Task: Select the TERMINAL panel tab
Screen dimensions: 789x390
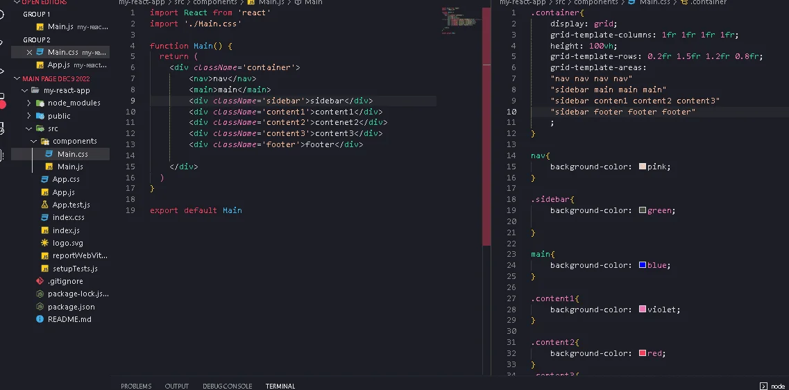Action: coord(280,386)
